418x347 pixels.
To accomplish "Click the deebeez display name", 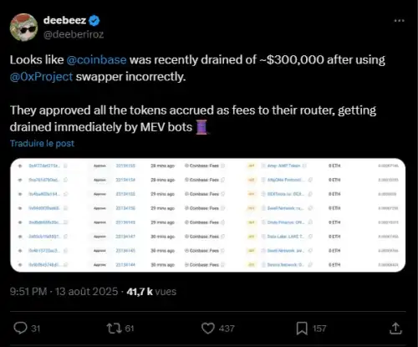I will coord(64,20).
